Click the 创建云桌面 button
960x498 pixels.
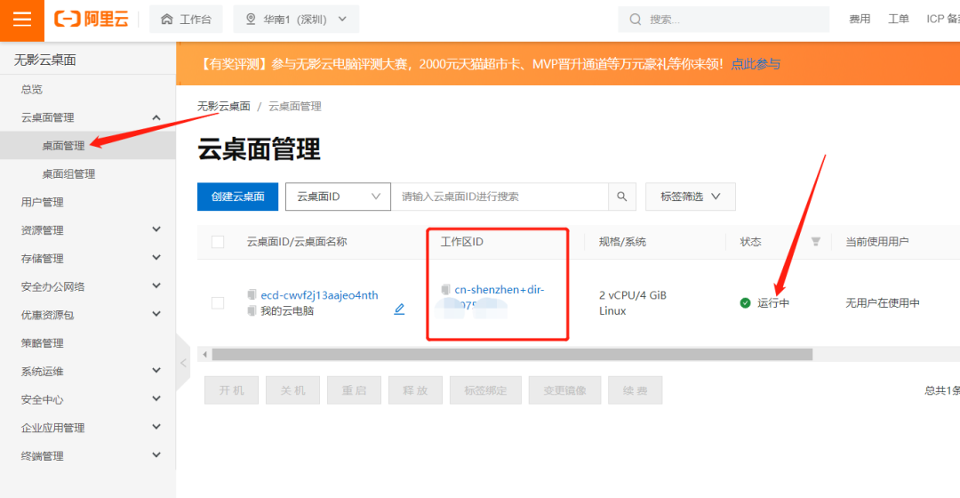tap(237, 197)
